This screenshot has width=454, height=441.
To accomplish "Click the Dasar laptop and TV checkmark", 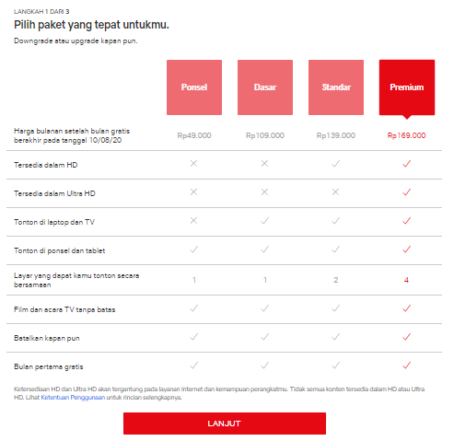I will 264,221.
